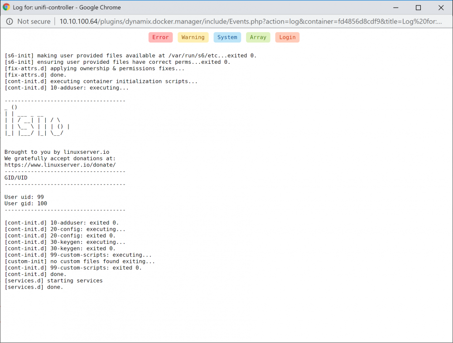The image size is (453, 343).
Task: Click '[custom-init] no custom files found' line
Action: [x=80, y=262]
